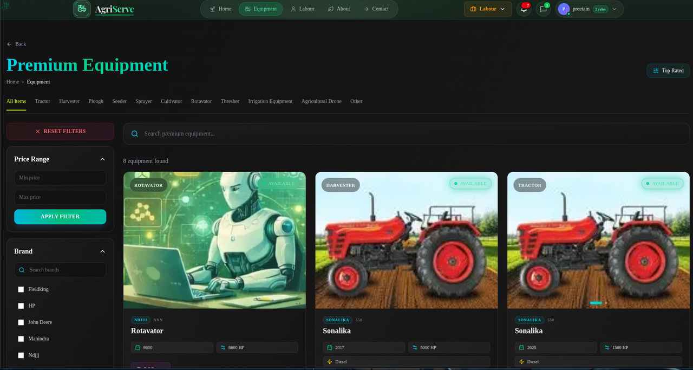Select the Other category tab

(356, 101)
